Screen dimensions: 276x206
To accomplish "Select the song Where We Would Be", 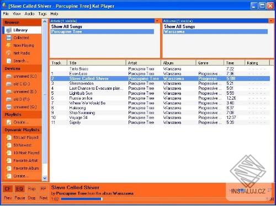I will [x=160, y=103].
